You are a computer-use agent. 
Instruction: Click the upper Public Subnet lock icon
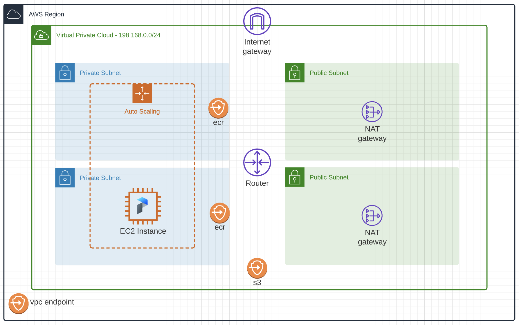(295, 73)
